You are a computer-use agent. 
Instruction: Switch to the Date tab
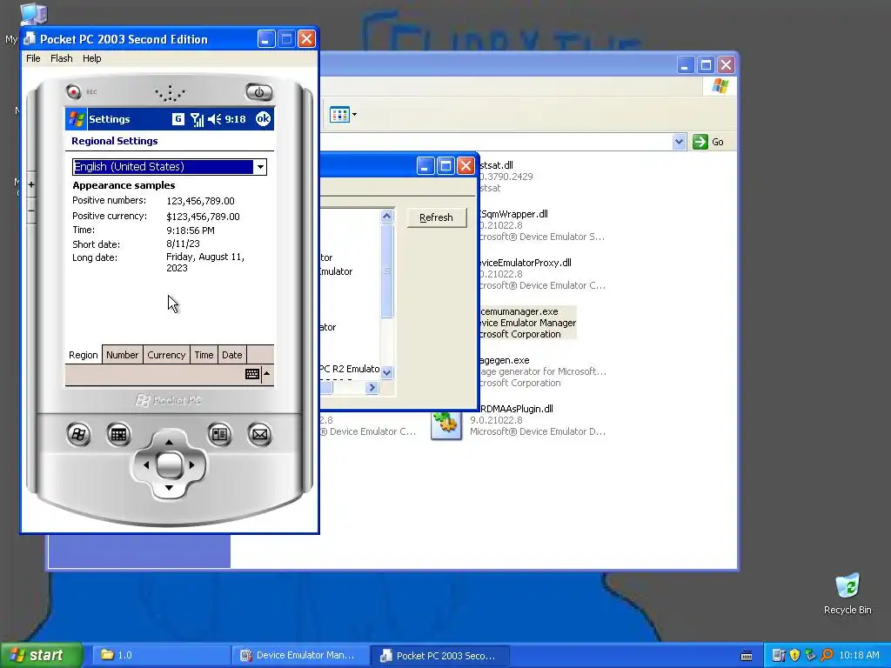pos(231,355)
